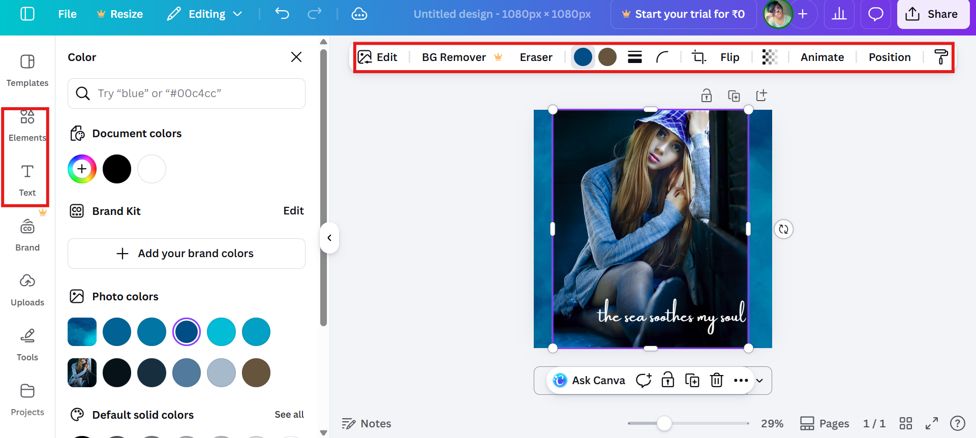The image size is (976, 438).
Task: Open the profile avatar menu
Action: tap(778, 14)
